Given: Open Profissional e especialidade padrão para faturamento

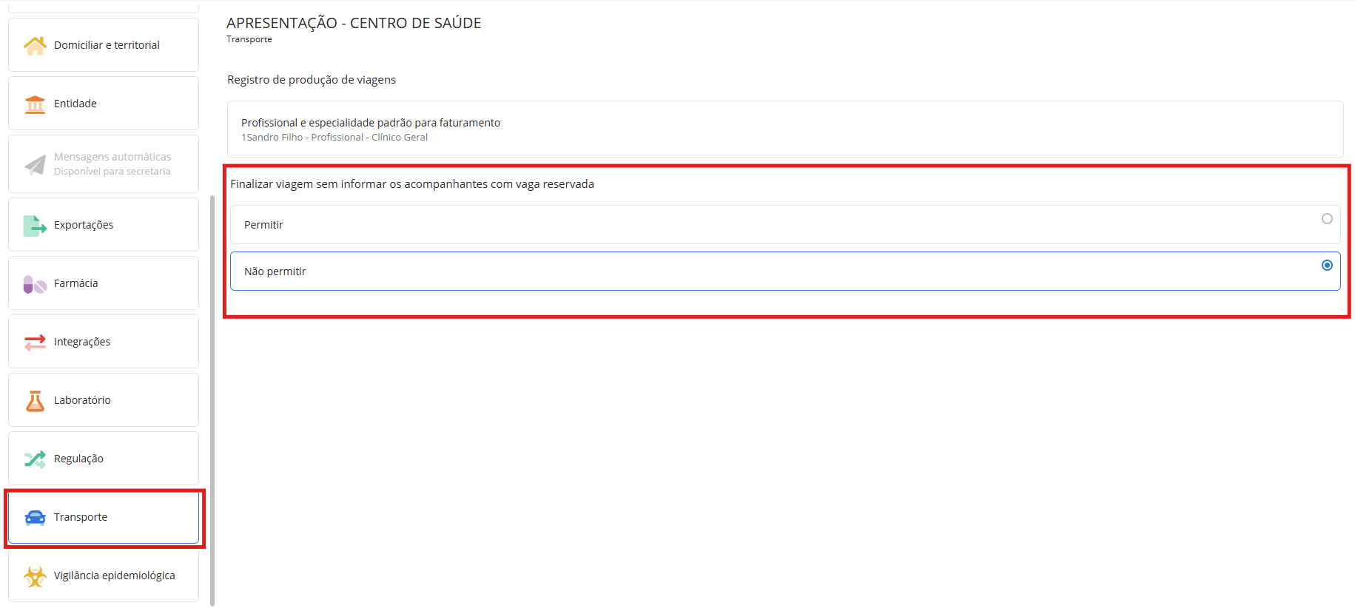Looking at the screenshot, I should (785, 129).
